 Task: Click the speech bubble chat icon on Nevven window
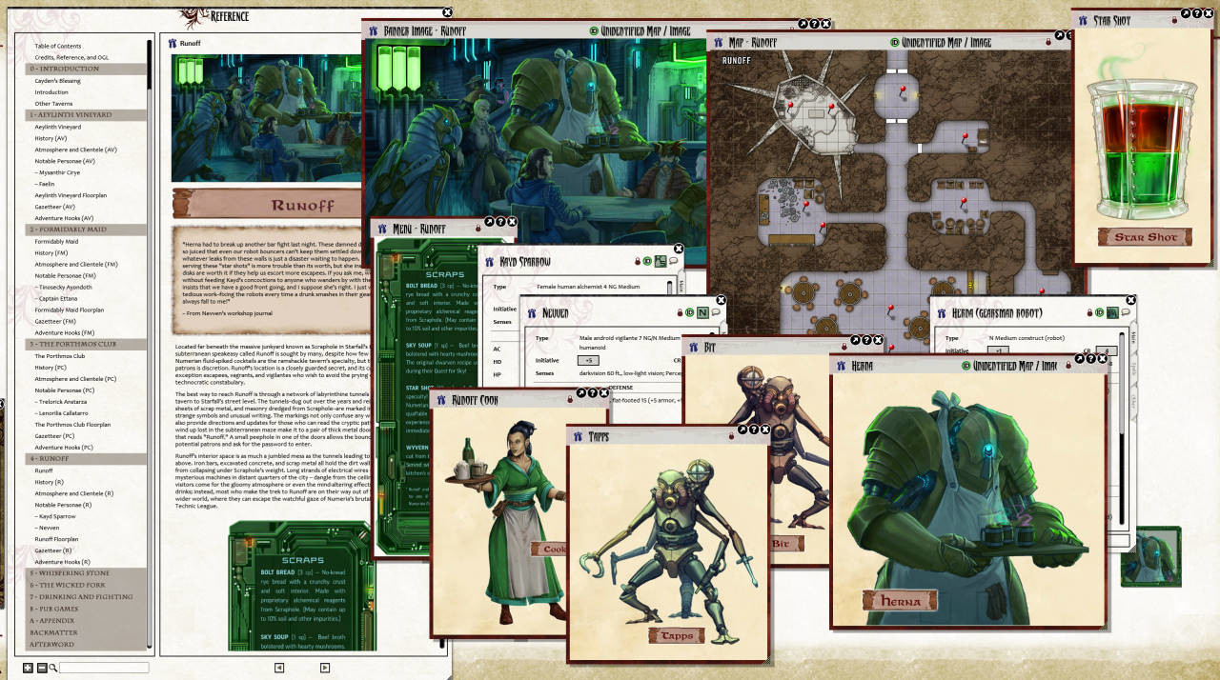pos(717,311)
